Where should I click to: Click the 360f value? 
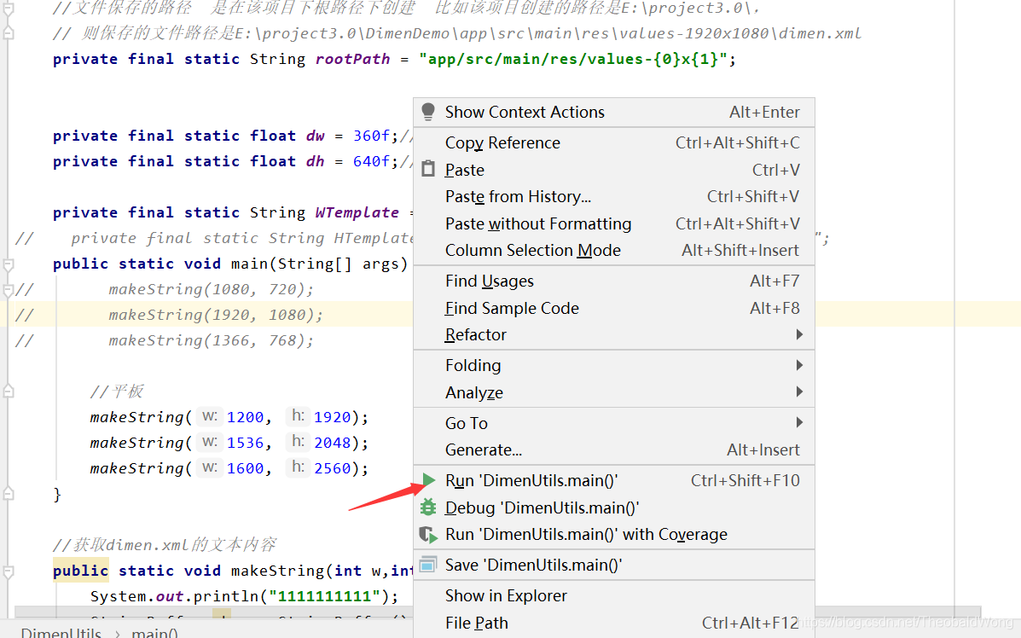click(371, 136)
